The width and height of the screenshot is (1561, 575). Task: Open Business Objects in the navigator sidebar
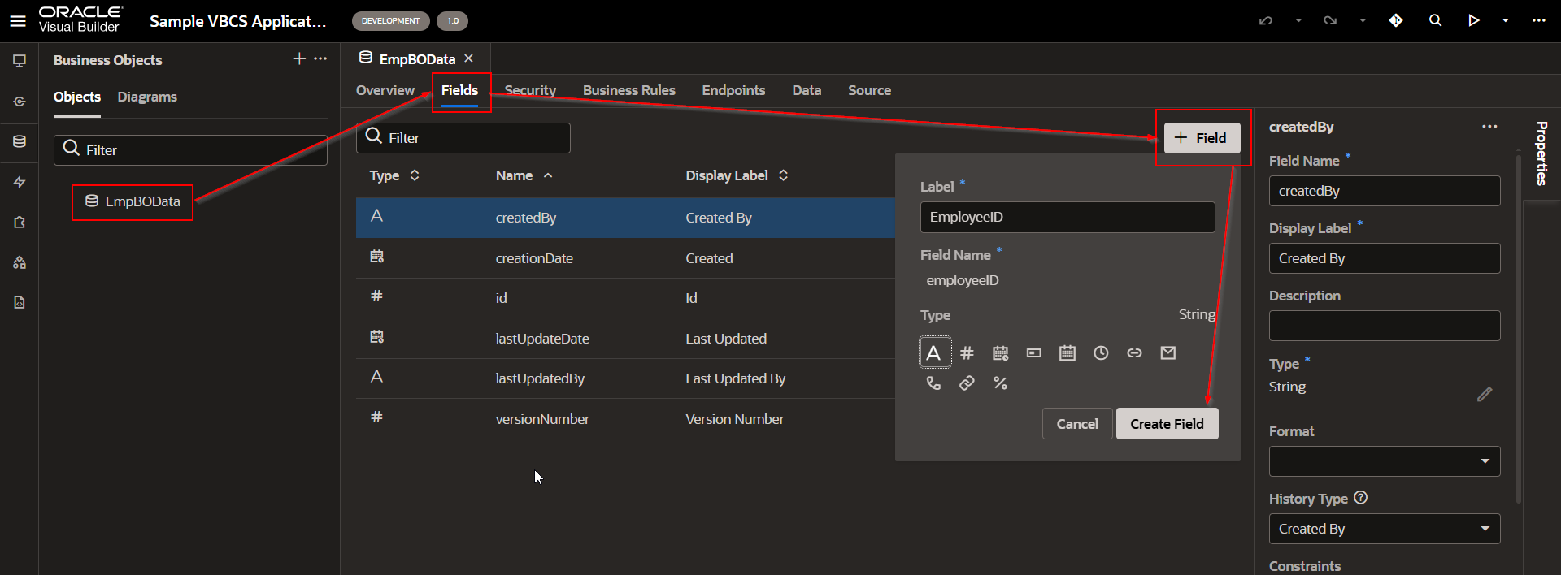[x=20, y=141]
